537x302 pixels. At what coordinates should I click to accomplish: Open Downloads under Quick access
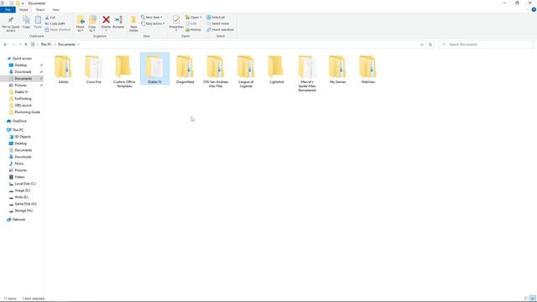coord(23,72)
